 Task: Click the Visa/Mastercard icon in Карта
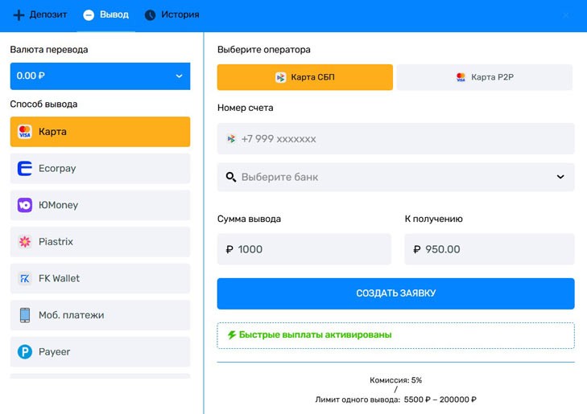24,132
